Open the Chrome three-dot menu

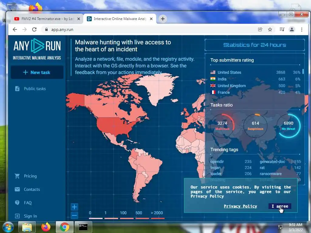pyautogui.click(x=302, y=29)
